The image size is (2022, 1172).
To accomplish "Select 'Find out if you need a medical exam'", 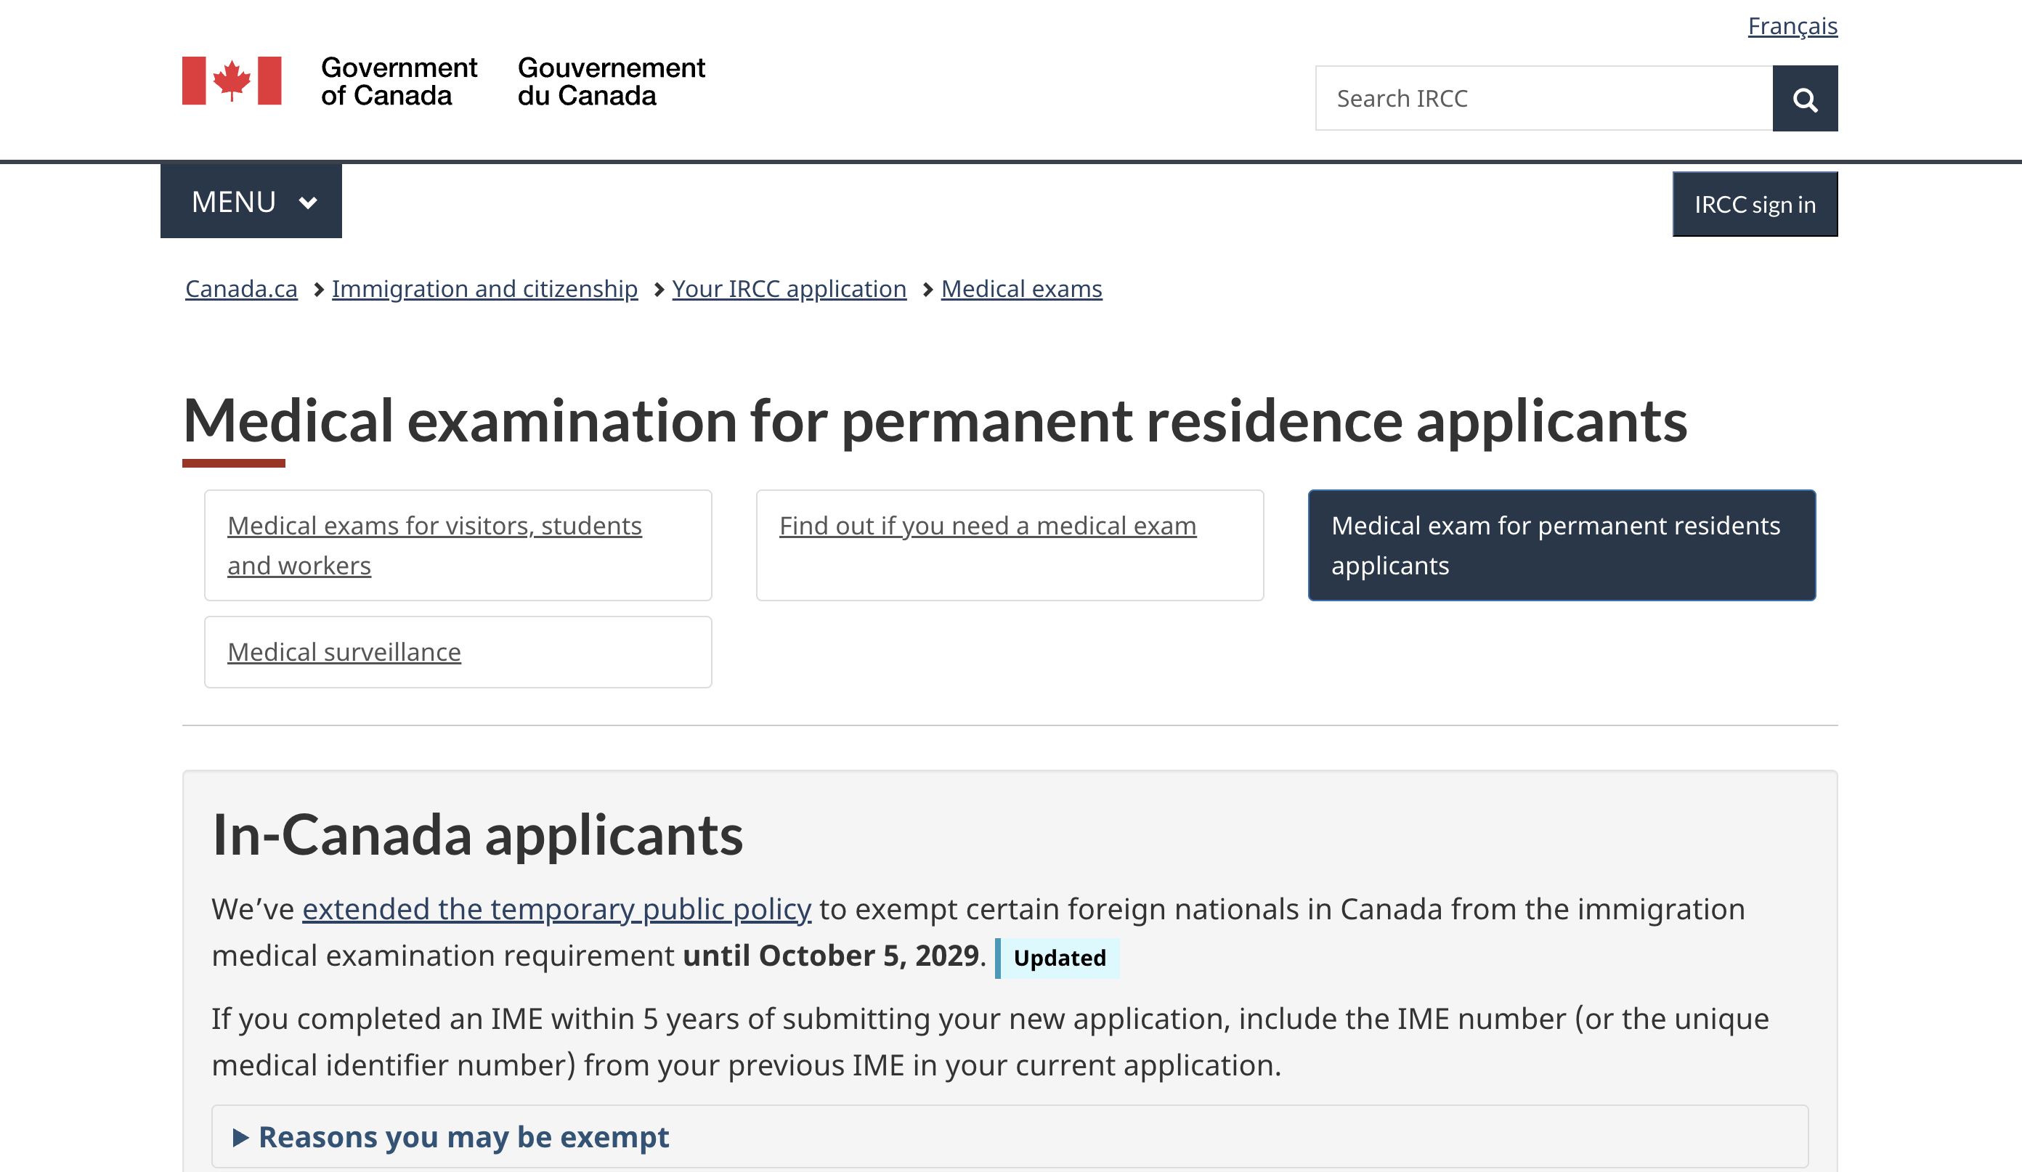I will (x=1010, y=545).
